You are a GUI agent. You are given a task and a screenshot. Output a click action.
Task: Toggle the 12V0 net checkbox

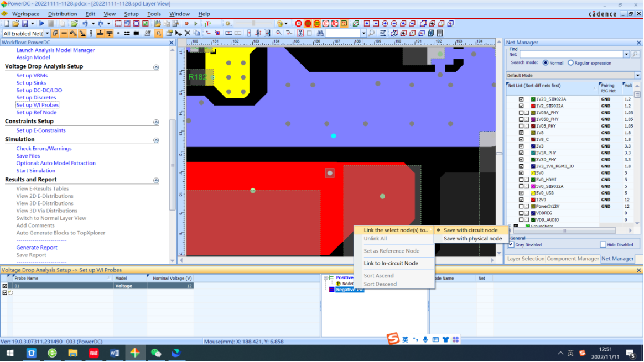(x=521, y=200)
